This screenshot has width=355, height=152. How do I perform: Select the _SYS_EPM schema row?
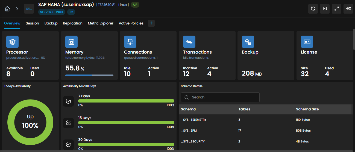click(265, 131)
